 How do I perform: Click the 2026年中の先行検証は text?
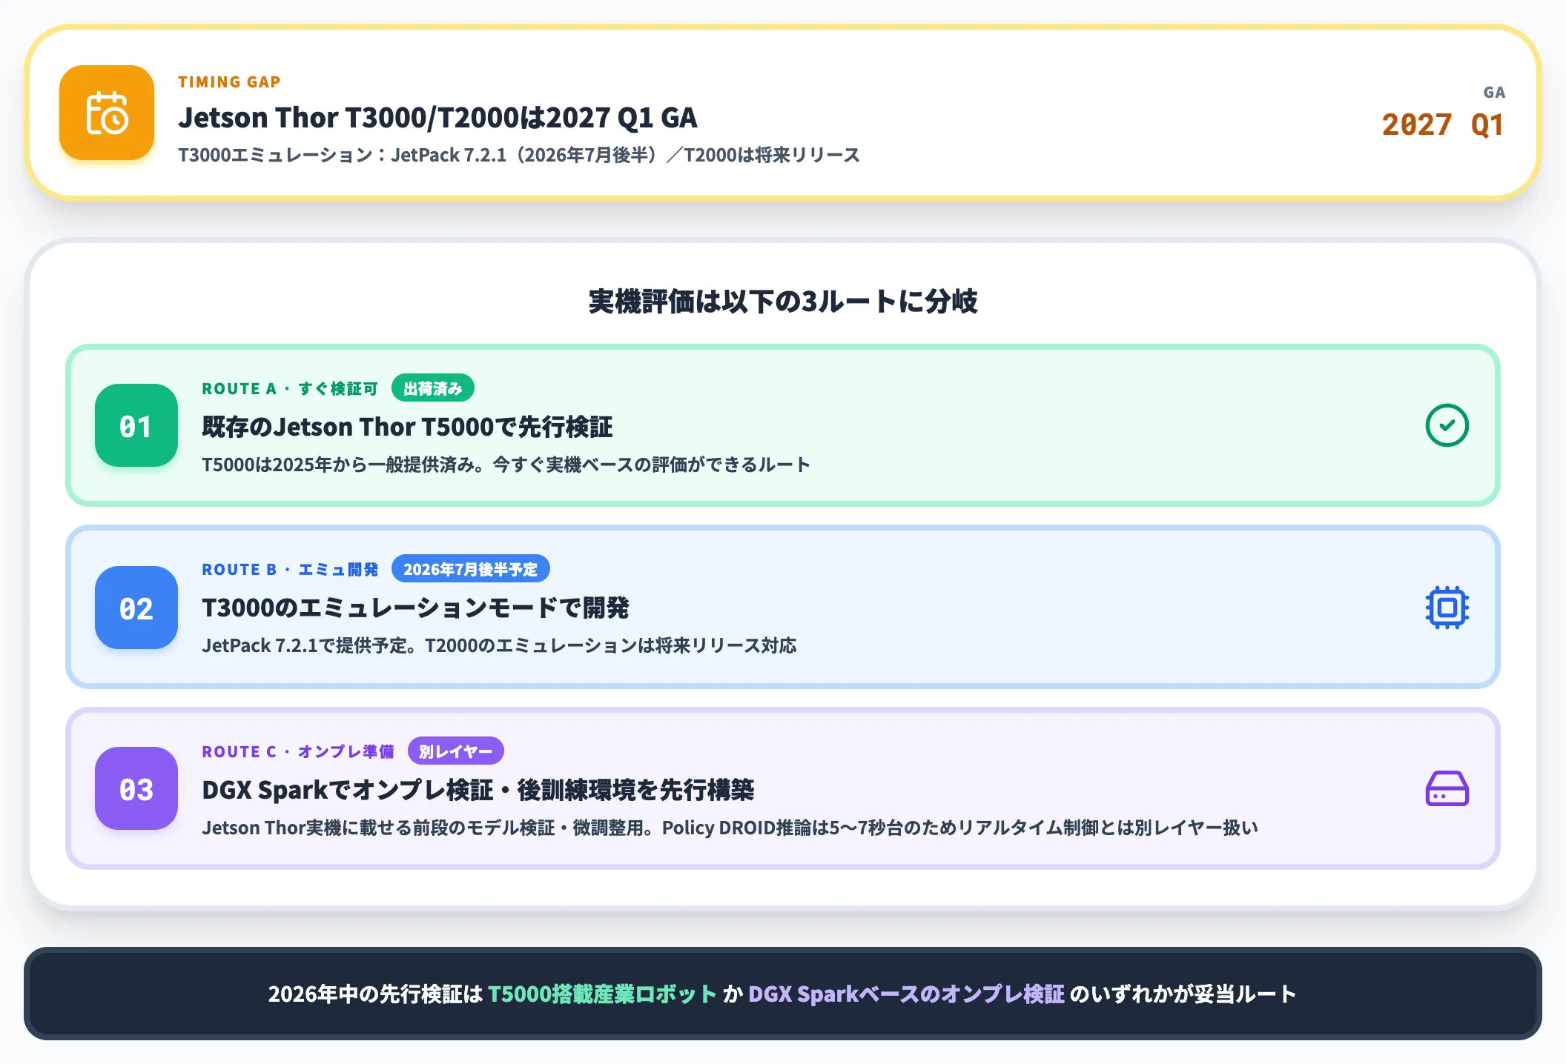click(x=375, y=994)
